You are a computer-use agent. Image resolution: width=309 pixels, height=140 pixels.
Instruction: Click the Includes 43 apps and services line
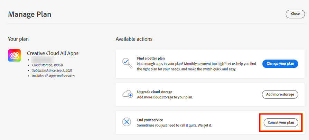[53, 76]
